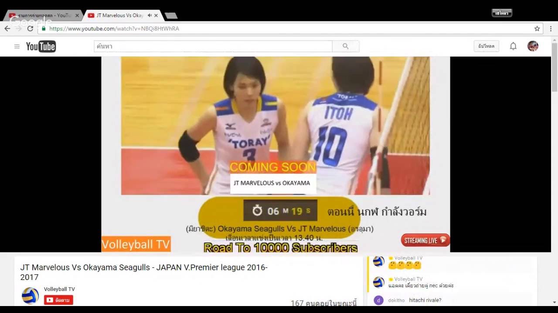Click the Volleyball TV orange watermark label
The width and height of the screenshot is (558, 313).
136,244
